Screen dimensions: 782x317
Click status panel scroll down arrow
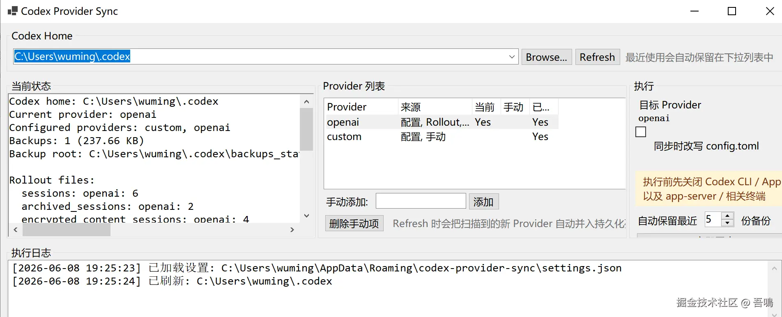pos(306,216)
